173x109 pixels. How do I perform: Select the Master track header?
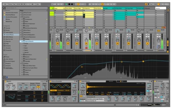click(161, 8)
